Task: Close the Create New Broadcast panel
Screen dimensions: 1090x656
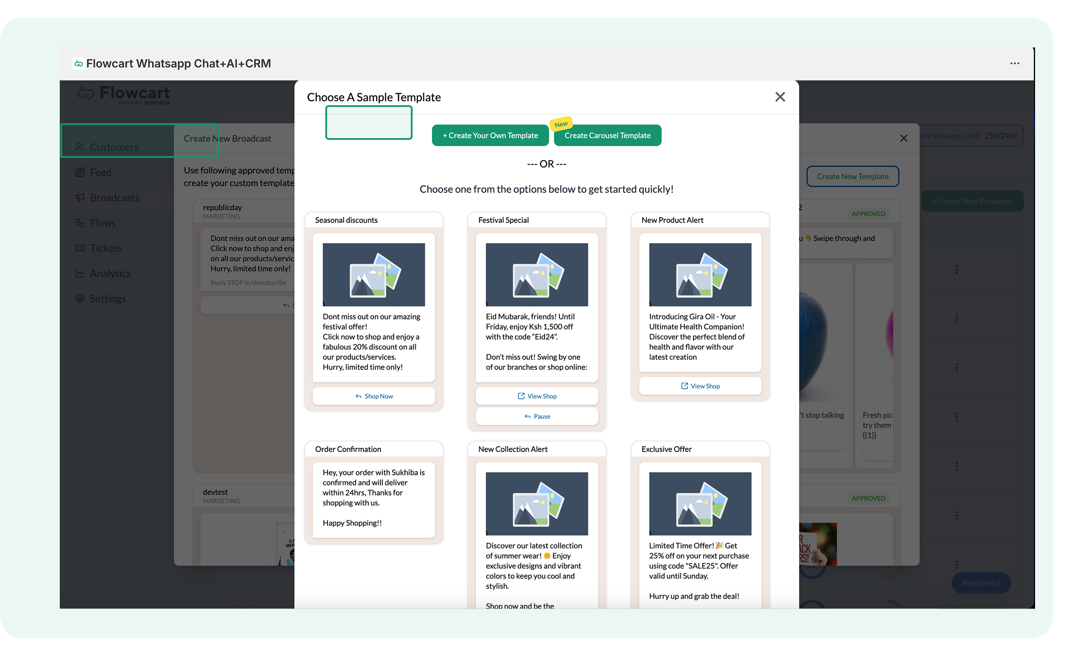Action: click(x=904, y=138)
